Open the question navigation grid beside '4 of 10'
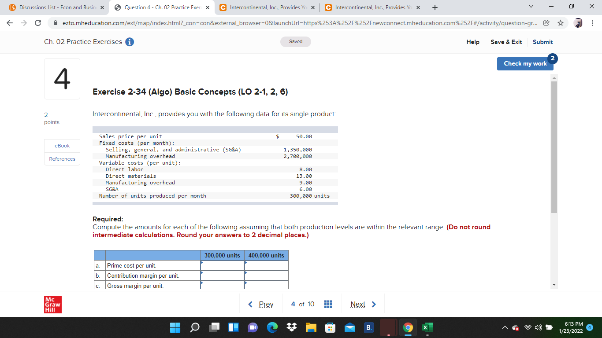The width and height of the screenshot is (602, 338). pyautogui.click(x=328, y=304)
